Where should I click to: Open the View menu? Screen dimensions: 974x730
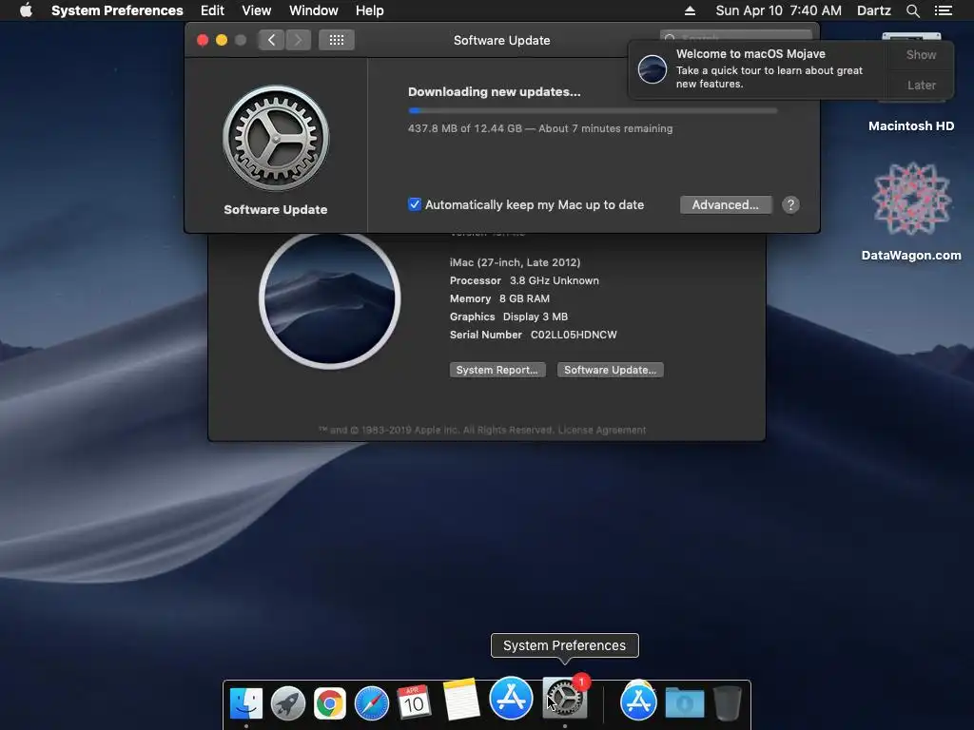[257, 10]
